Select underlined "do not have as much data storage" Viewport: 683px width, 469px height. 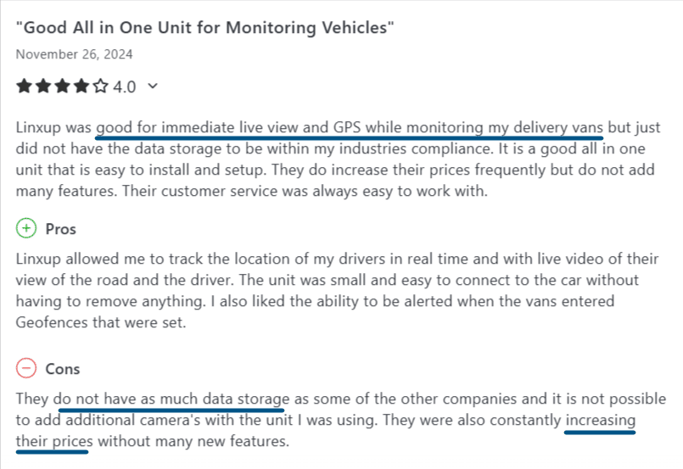click(172, 397)
